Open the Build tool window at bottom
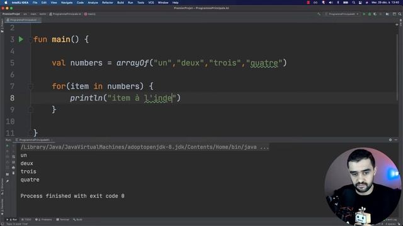This screenshot has width=403, height=226. pyautogui.click(x=77, y=220)
